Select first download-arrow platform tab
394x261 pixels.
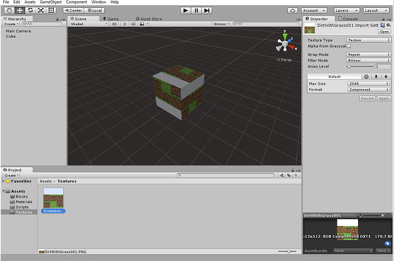pyautogui.click(x=376, y=77)
